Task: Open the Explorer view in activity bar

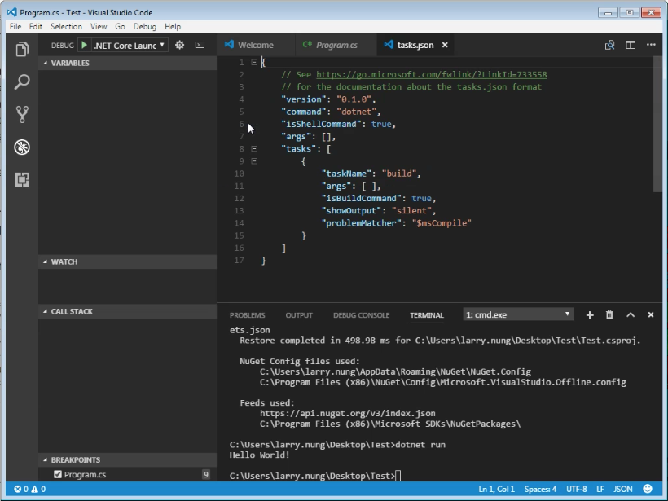Action: [x=22, y=50]
